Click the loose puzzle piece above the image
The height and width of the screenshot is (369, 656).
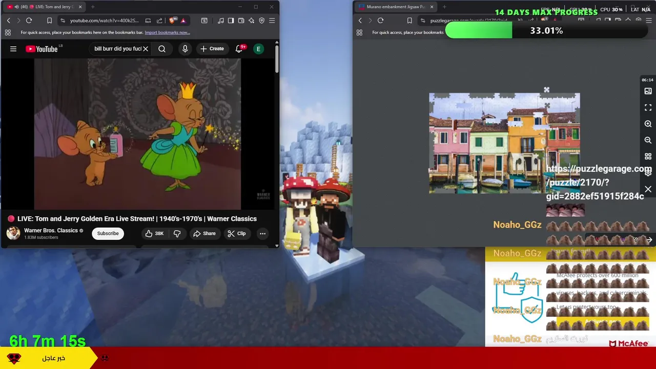(546, 90)
